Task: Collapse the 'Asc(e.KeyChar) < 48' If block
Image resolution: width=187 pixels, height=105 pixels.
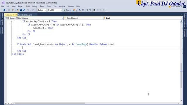Action: (11, 25)
